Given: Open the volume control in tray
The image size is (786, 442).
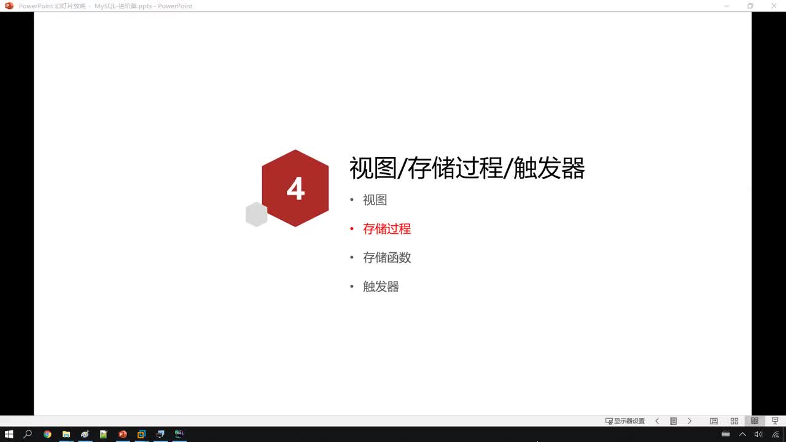Looking at the screenshot, I should pos(758,434).
